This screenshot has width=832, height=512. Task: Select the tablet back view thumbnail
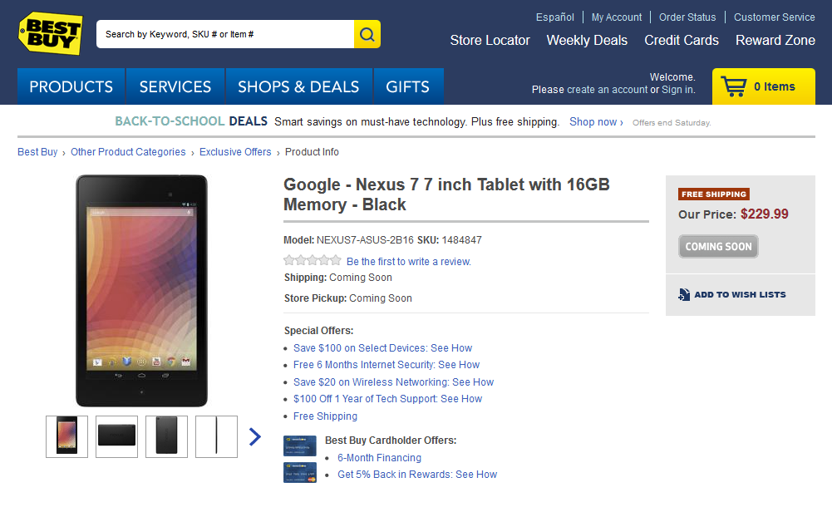point(166,436)
